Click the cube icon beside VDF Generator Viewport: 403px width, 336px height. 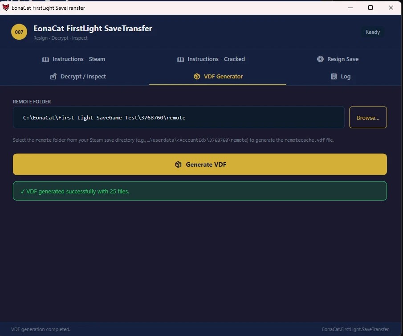point(197,76)
